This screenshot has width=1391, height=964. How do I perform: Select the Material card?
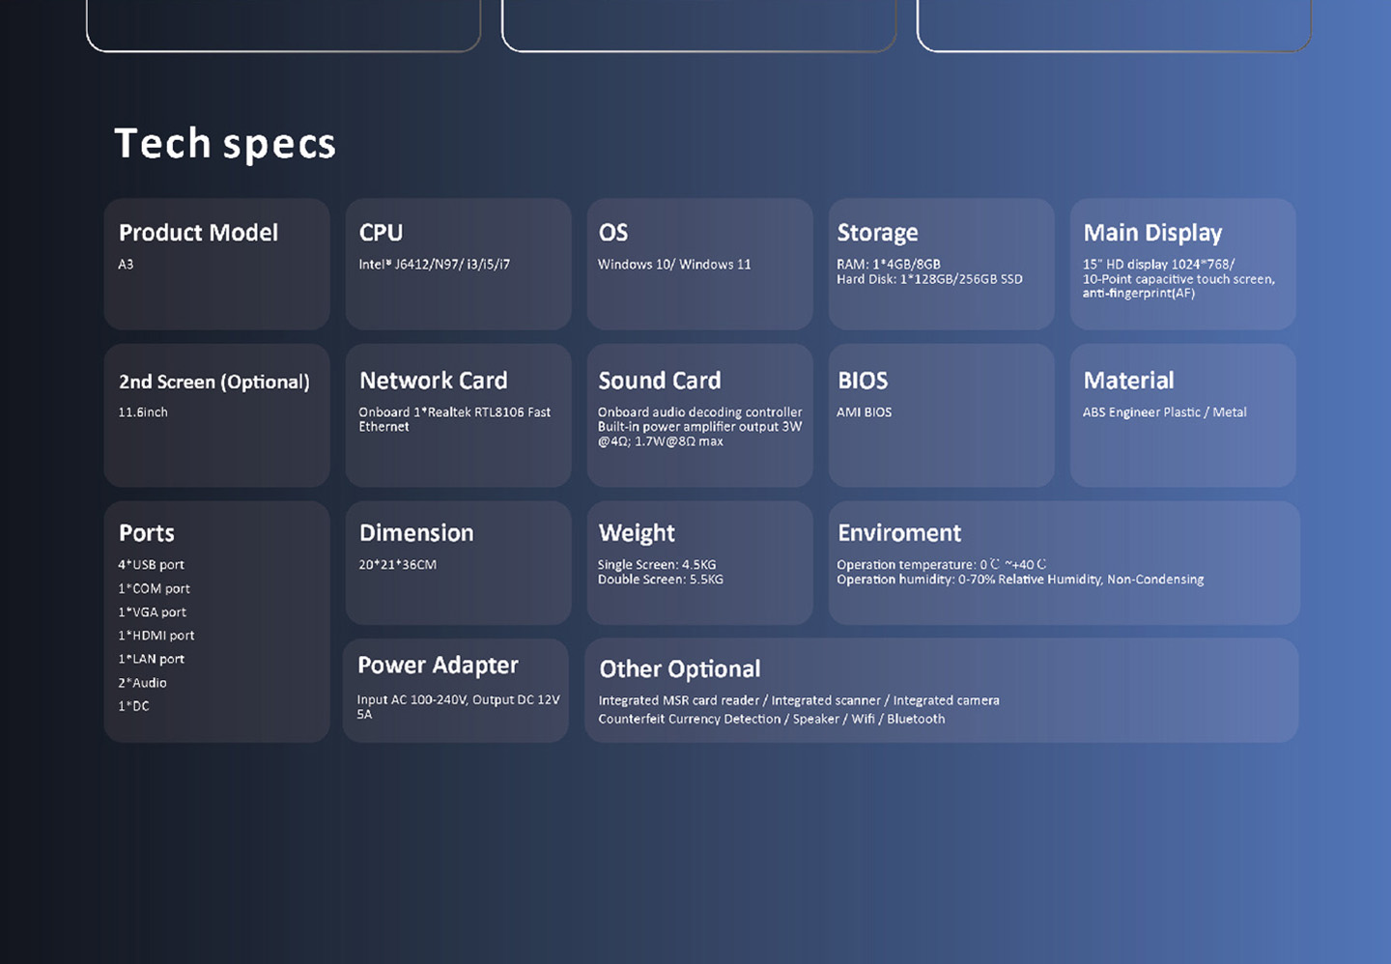click(x=1182, y=415)
